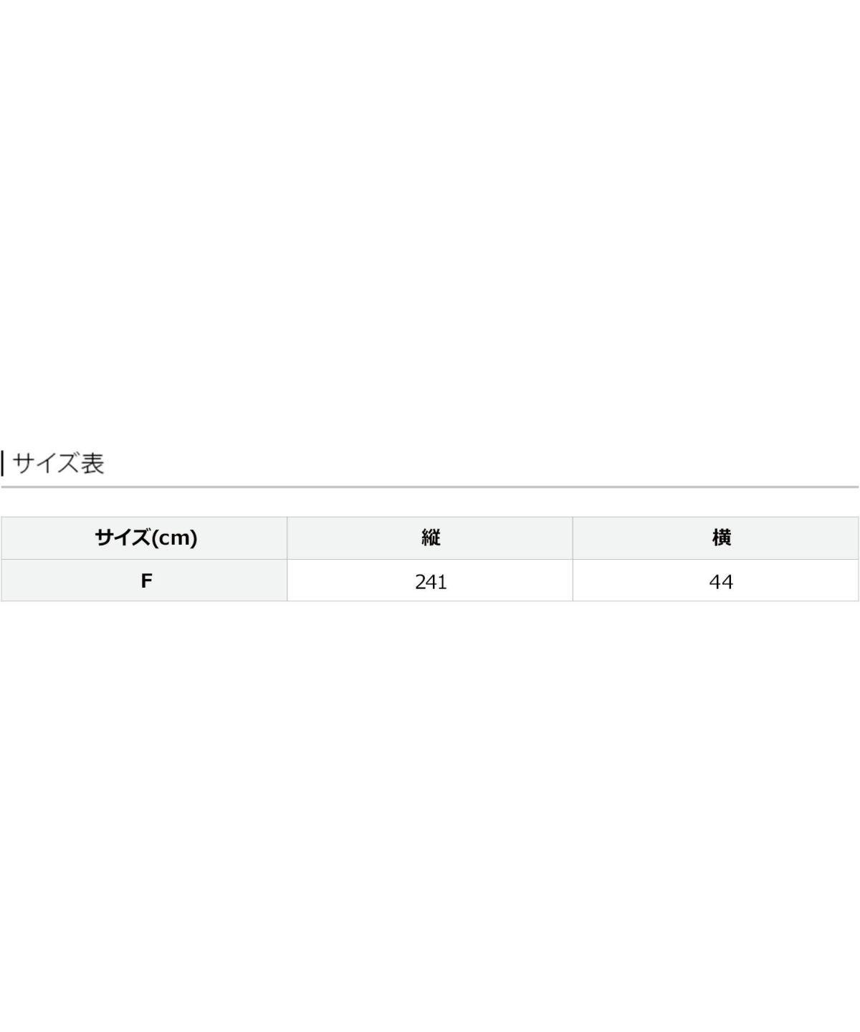Click the divider line under サイズ表
The image size is (860, 1032).
point(430,487)
